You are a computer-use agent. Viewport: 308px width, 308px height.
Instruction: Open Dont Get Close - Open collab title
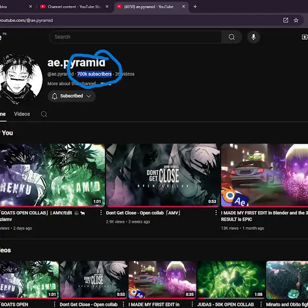[x=143, y=213]
